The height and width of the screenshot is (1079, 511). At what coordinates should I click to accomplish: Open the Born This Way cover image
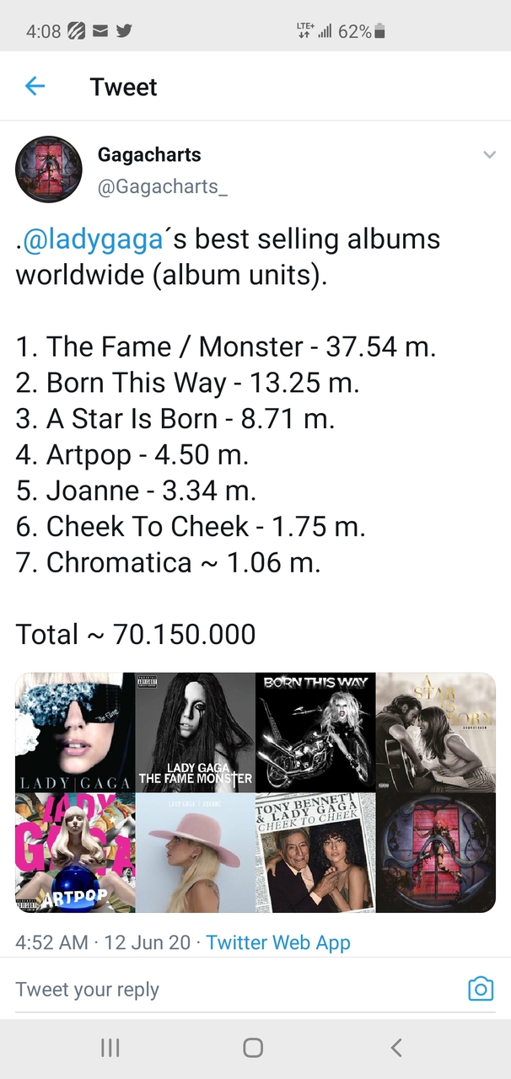pyautogui.click(x=315, y=732)
